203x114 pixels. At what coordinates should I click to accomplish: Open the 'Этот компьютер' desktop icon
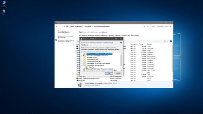4,4
